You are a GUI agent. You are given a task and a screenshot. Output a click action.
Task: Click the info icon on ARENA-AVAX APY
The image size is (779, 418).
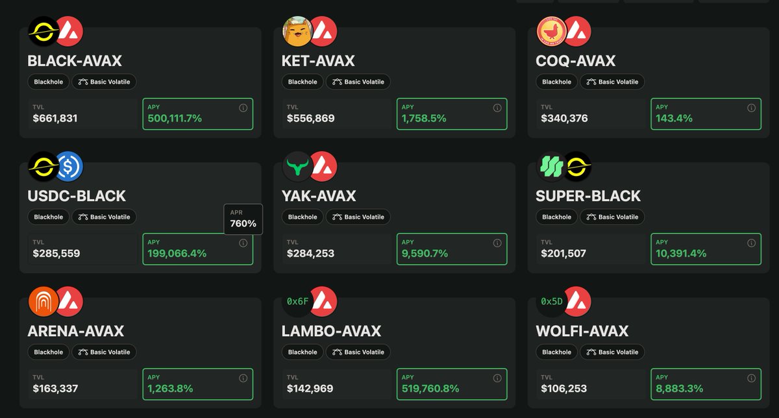(243, 378)
